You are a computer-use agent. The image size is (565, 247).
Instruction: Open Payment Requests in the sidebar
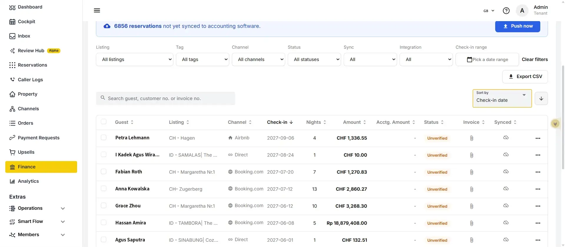(39, 138)
